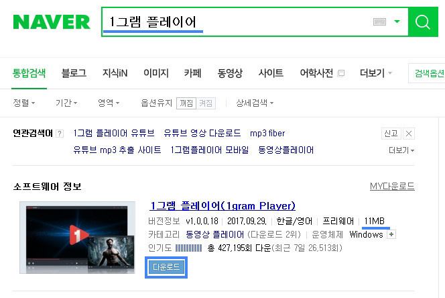The height and width of the screenshot is (298, 445).
Task: Expand operating systems with the plus icon
Action: tap(391, 235)
